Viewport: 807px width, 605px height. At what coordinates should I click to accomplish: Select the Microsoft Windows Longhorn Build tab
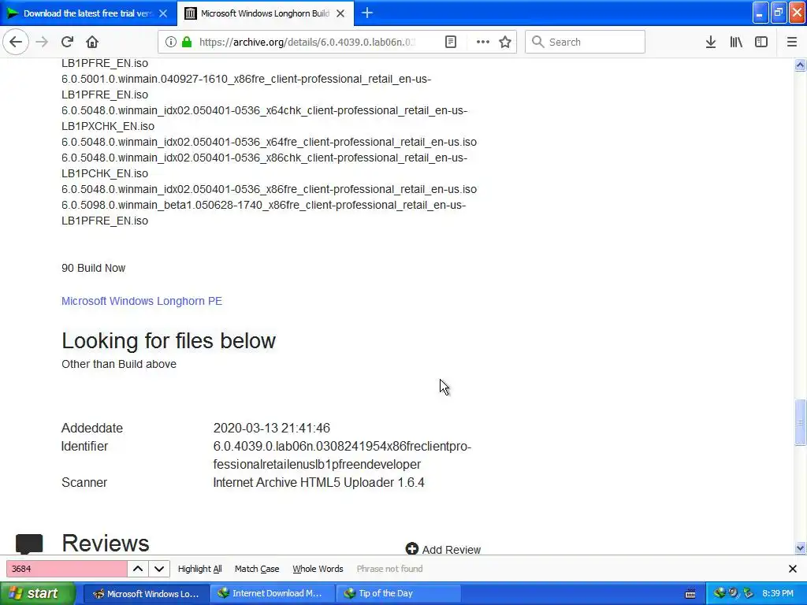tap(265, 13)
